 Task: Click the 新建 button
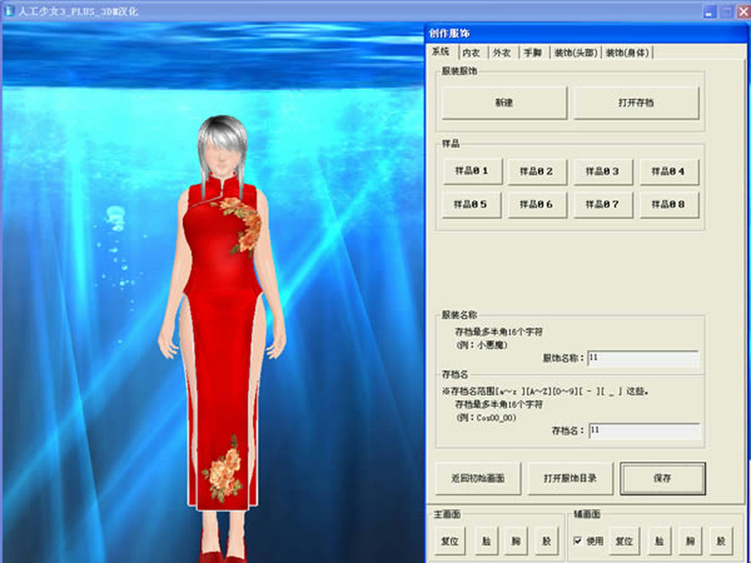[x=504, y=103]
